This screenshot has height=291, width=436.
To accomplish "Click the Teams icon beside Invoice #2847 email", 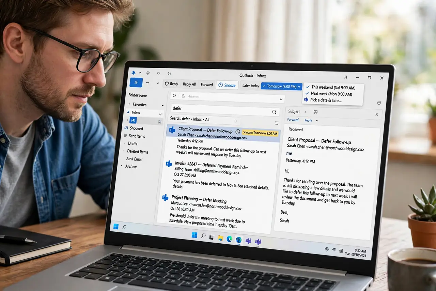I will [x=169, y=164].
